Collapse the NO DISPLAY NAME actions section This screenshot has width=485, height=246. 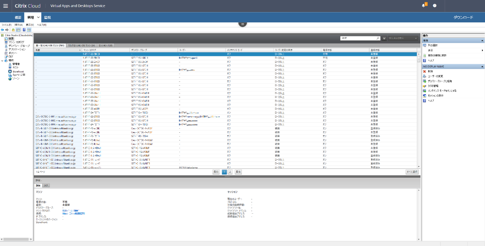pos(482,66)
